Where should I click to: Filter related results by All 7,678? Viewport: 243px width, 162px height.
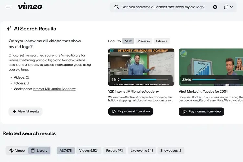tap(65, 151)
